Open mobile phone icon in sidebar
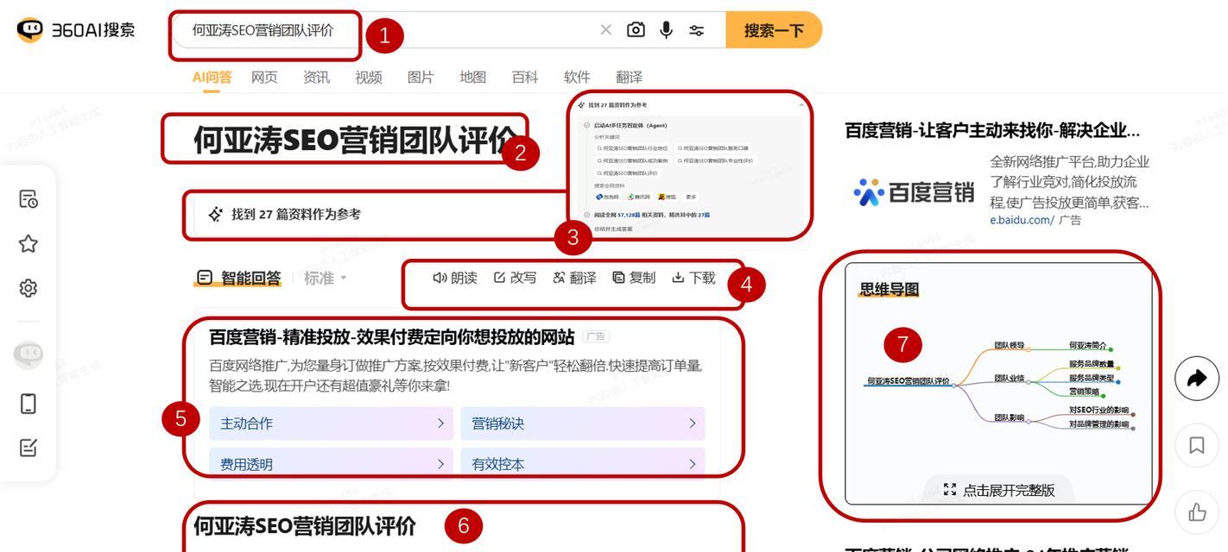 coord(28,403)
